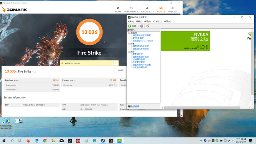This screenshot has width=256, height=144.
Task: Open the Paint palette taskbar icon
Action: point(86,140)
